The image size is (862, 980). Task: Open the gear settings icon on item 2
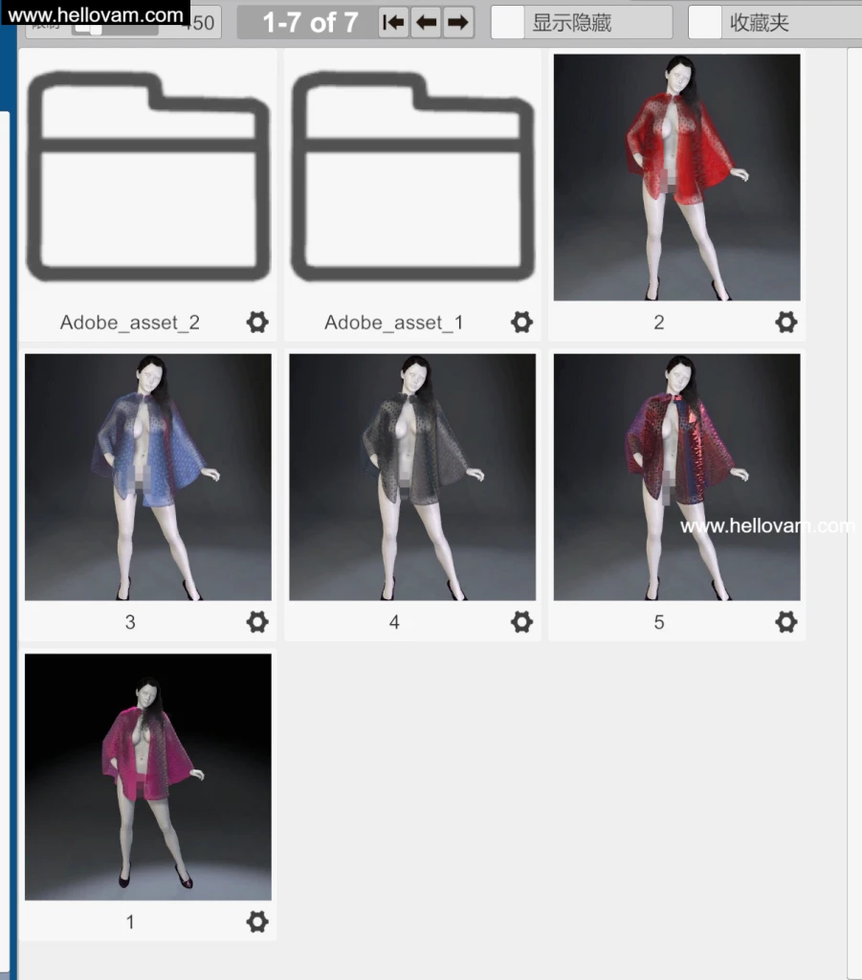[x=785, y=323]
